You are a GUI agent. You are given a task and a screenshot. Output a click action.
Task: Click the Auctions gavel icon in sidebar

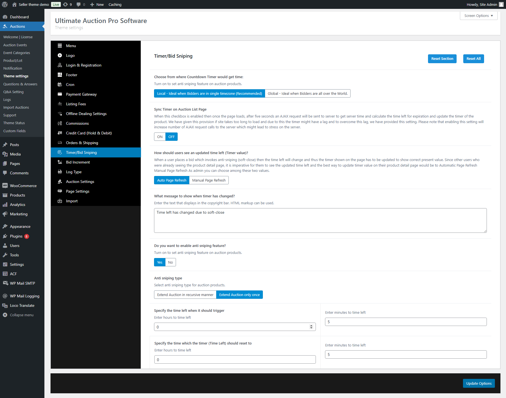tap(5, 26)
